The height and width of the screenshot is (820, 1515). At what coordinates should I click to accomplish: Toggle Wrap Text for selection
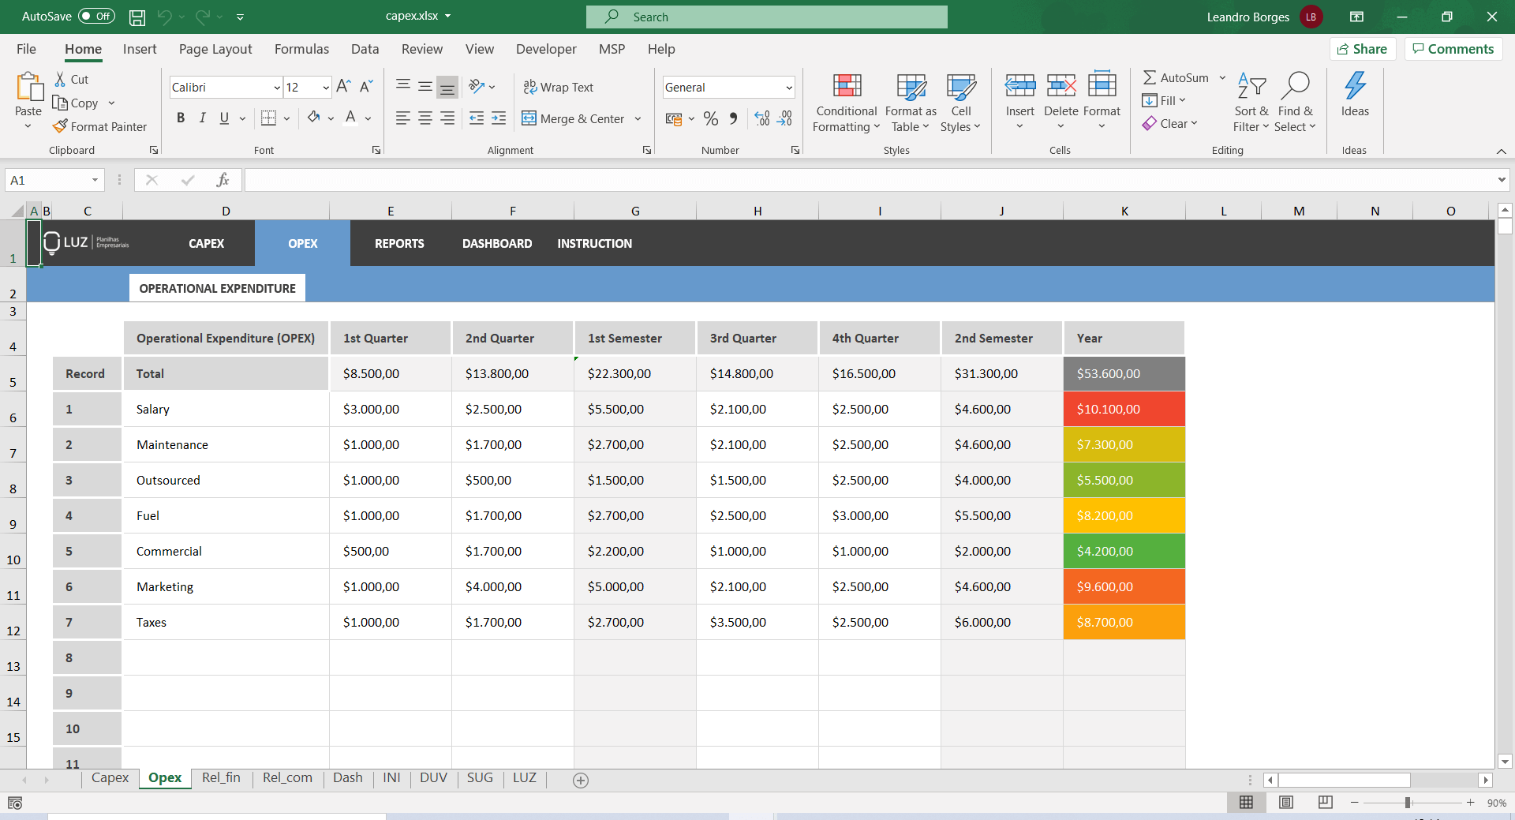coord(558,87)
